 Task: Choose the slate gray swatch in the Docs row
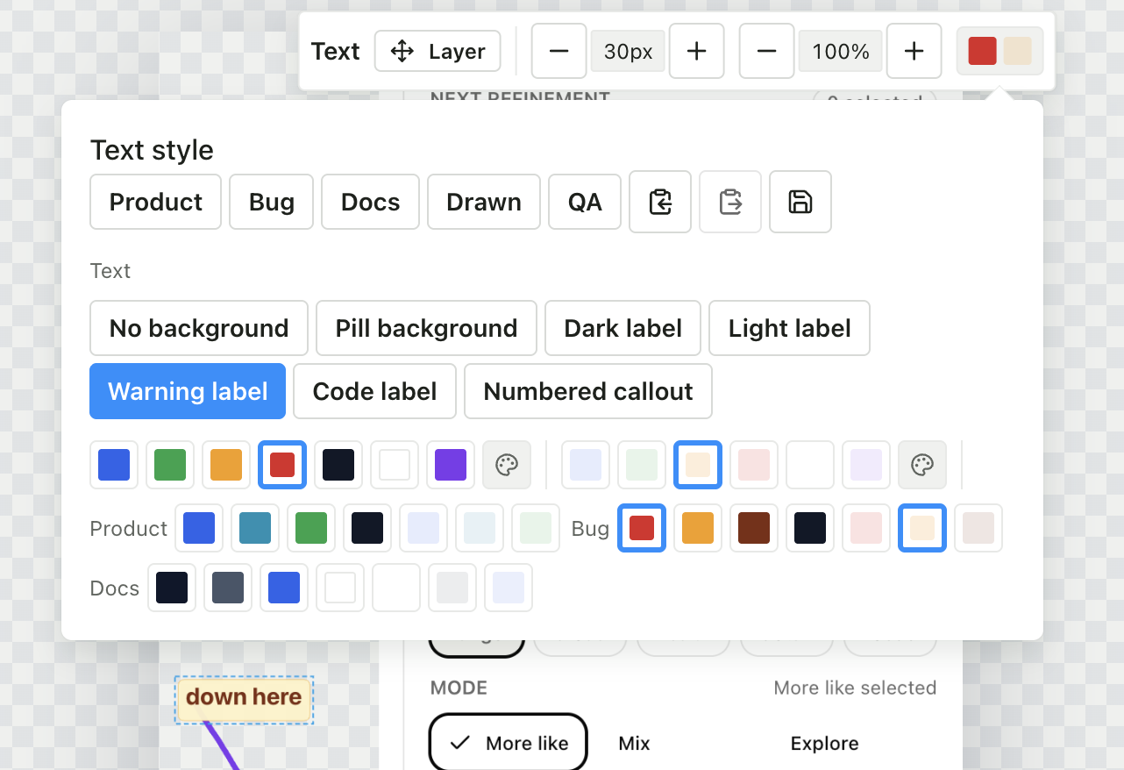228,588
